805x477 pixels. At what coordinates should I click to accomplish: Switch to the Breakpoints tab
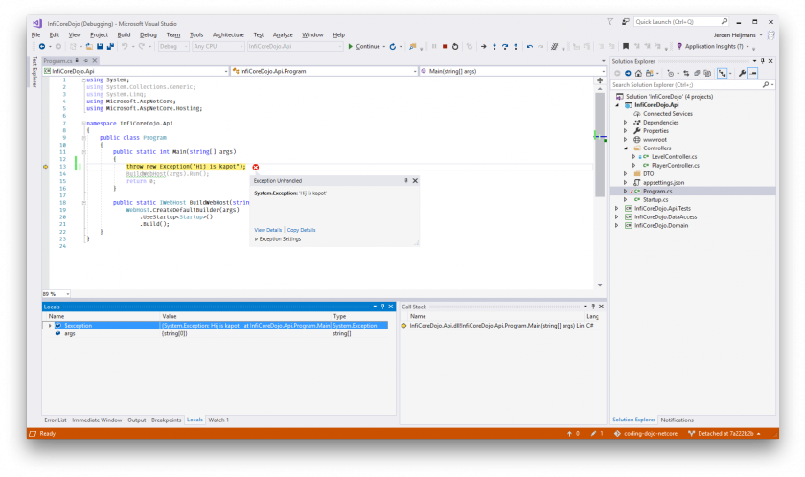click(166, 420)
